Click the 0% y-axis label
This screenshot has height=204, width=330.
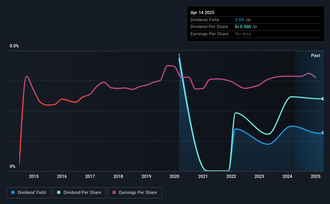click(x=12, y=166)
